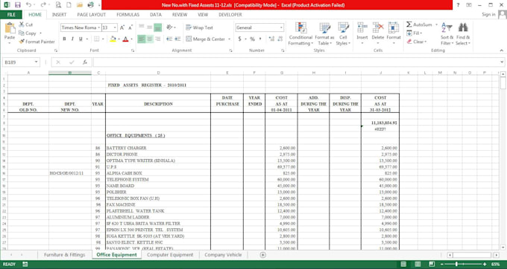Open Conditional Formatting icon
The image size is (507, 269).
click(300, 28)
